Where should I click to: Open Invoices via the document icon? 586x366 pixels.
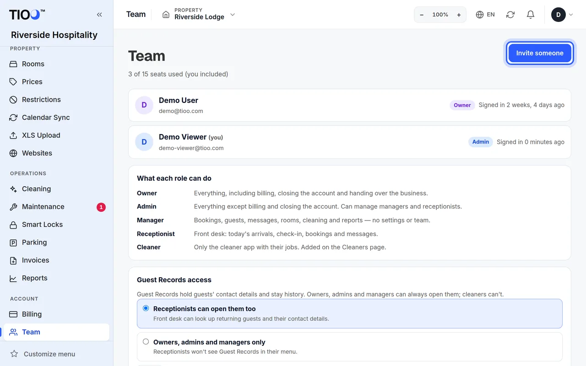pyautogui.click(x=13, y=260)
